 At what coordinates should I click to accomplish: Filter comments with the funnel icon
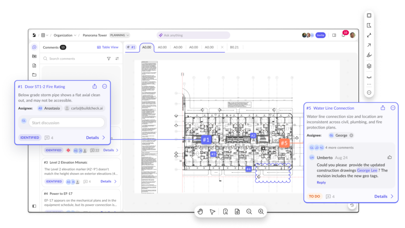(109, 59)
